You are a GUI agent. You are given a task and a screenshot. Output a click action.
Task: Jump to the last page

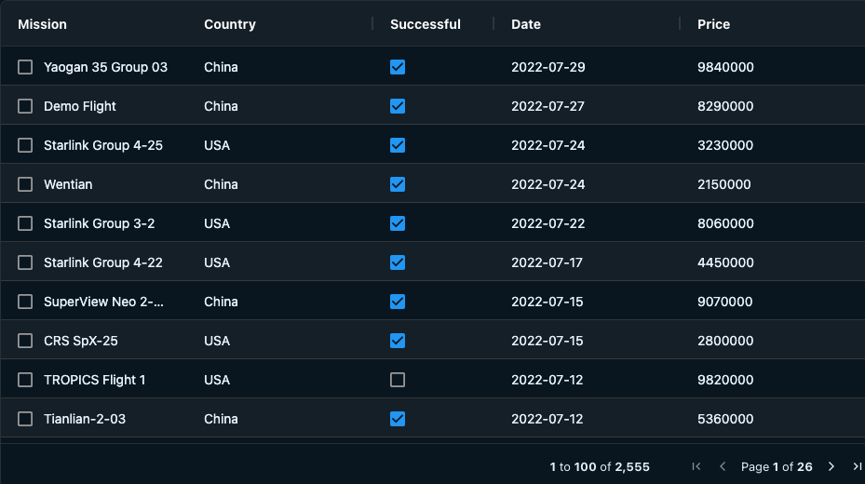coord(857,466)
